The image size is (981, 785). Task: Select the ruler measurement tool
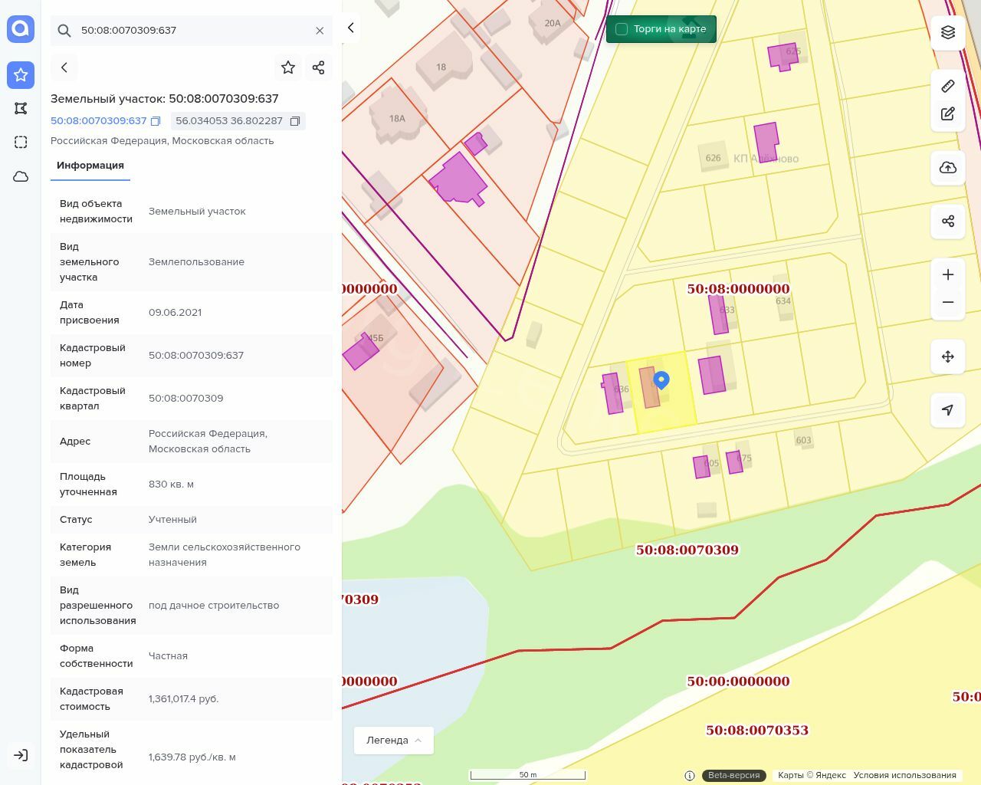948,86
